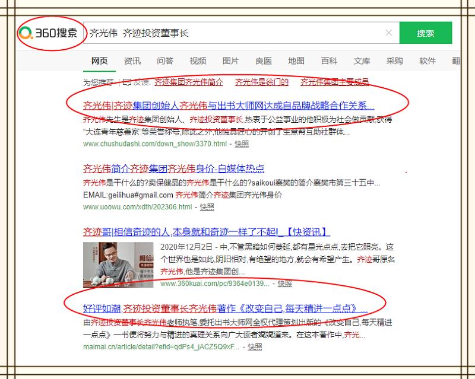Open the 问答 tab
The image size is (475, 379).
[165, 61]
